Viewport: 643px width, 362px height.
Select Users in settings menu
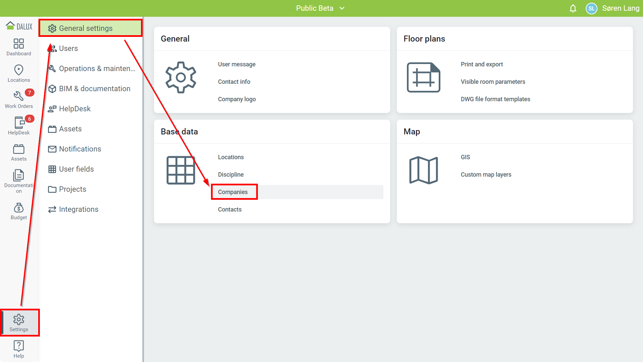pos(68,49)
